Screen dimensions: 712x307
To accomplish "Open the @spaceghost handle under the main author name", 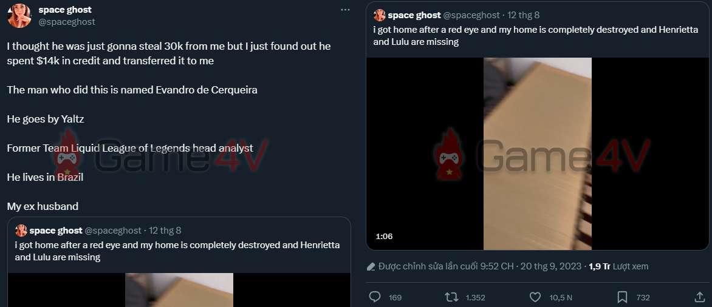I will [66, 22].
